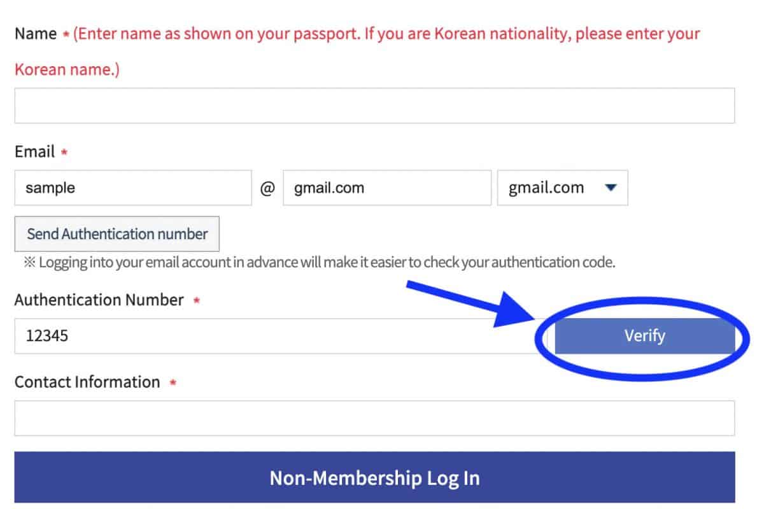Select the empty Contact Information field
Screen dimensions: 764x509
374,418
